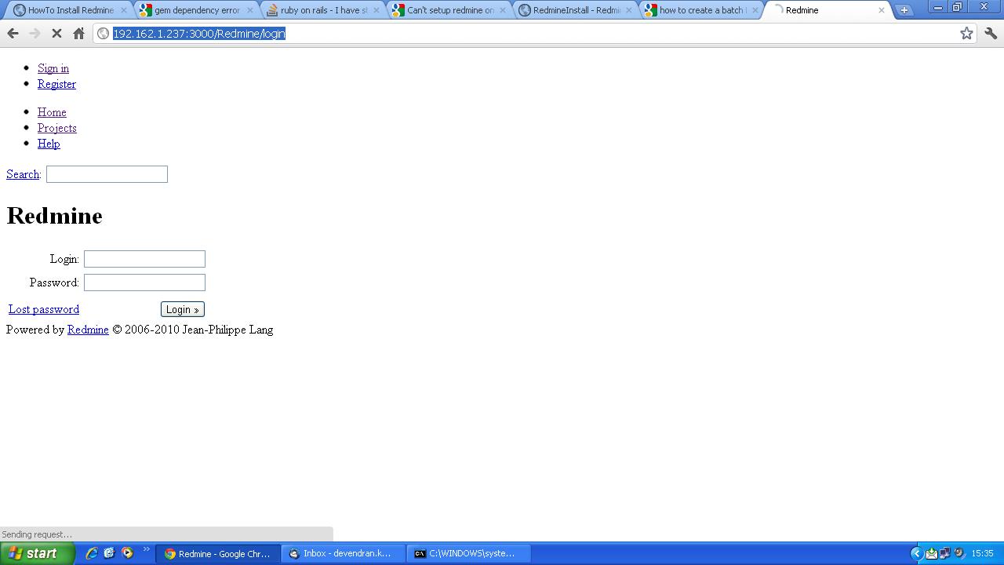Close the 'how to create a batch' tab

pos(755,10)
